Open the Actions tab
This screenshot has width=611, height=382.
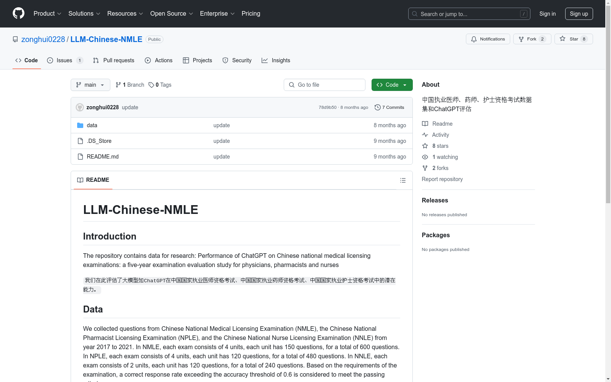point(159,60)
